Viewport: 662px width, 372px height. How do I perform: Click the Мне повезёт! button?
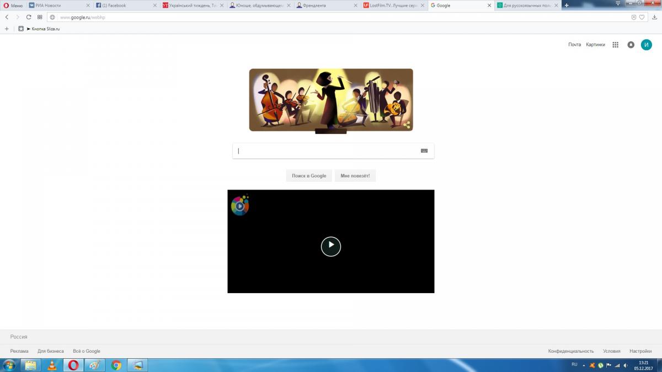tap(355, 176)
